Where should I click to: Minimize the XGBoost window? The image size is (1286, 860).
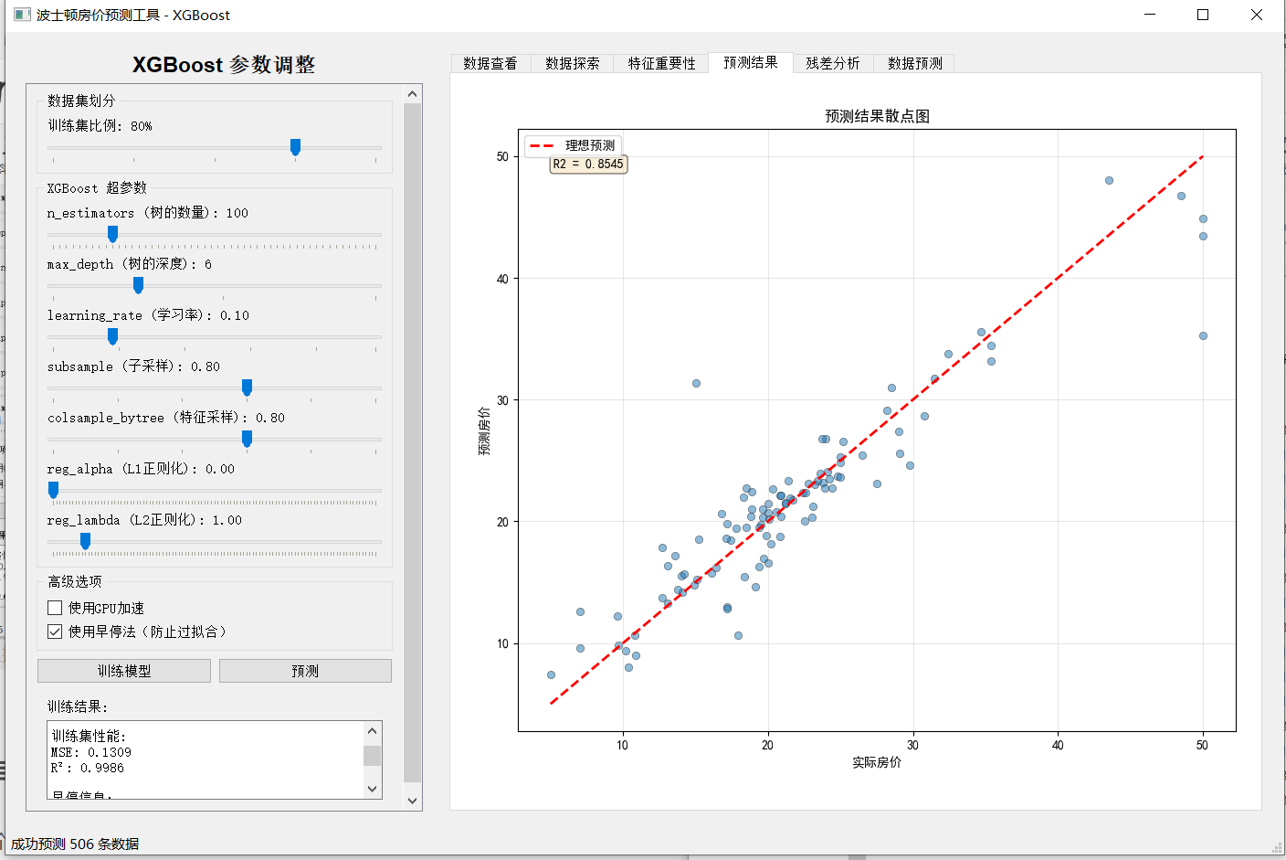1150,15
